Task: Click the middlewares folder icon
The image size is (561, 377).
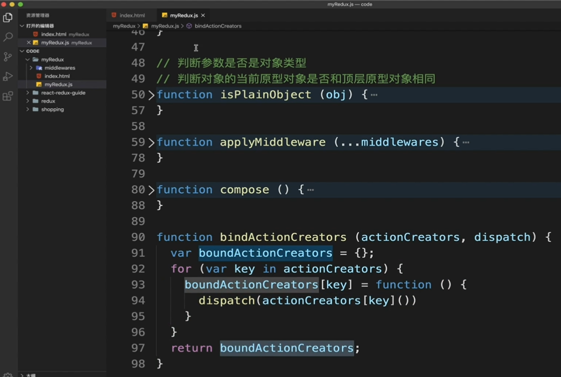Action: click(x=39, y=68)
